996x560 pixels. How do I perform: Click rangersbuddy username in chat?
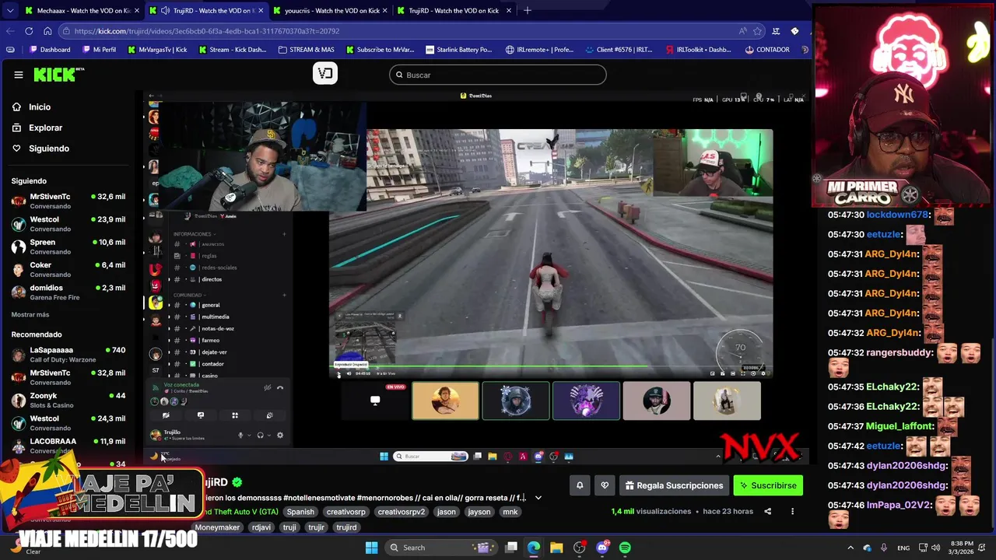tap(900, 352)
